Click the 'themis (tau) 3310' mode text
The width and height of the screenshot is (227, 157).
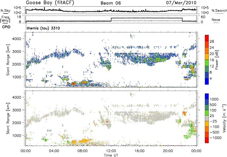coord(43,28)
